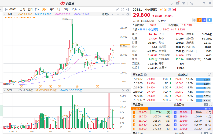Viewport: 213px width, 134px height.
Task: Switch to 15分 chart
Action: pos(74,9)
